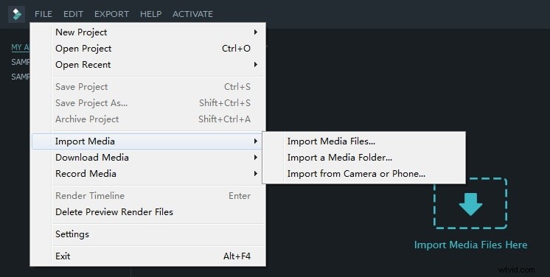550x277 pixels.
Task: Open the EDIT menu
Action: click(x=73, y=14)
